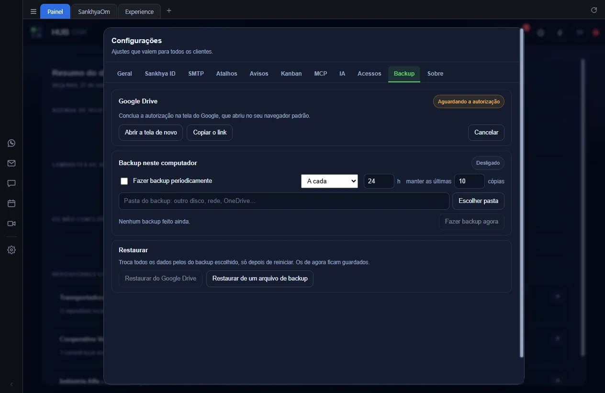Screen dimensions: 605x393
Task: Click the 'Nenhum backup feito ainda.' text
Action: (154, 222)
